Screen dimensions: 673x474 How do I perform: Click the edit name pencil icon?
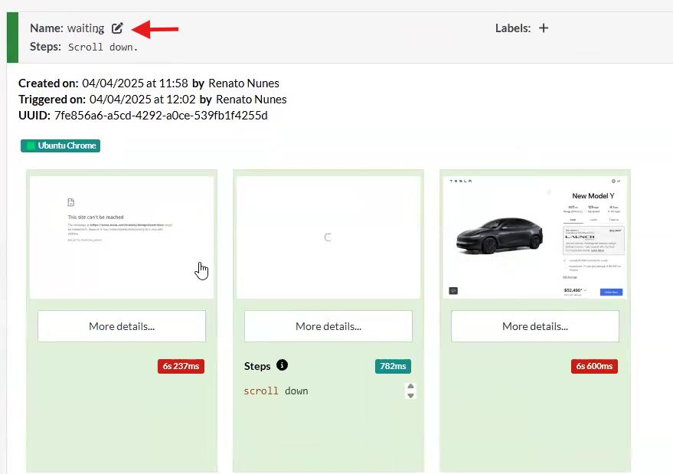click(x=117, y=28)
